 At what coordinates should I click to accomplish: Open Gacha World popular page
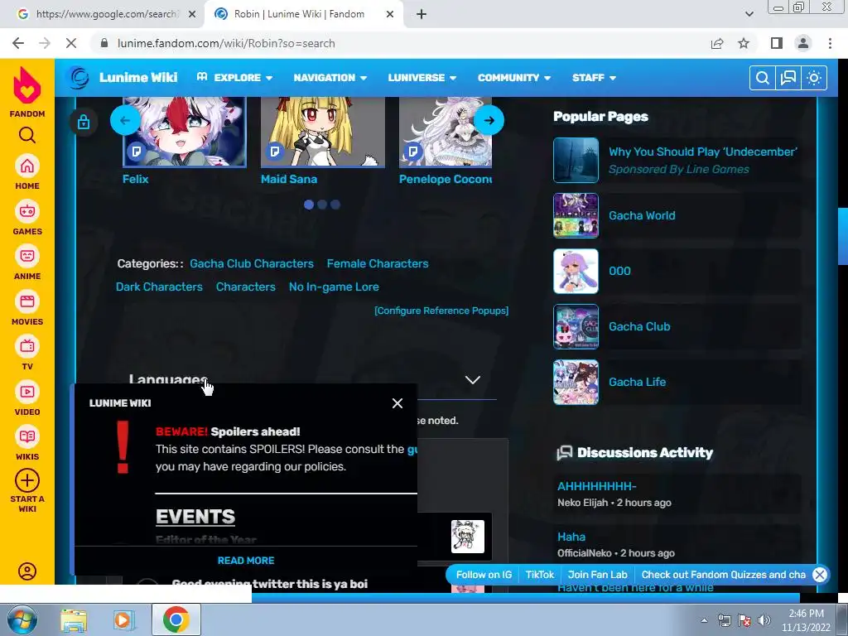click(642, 215)
